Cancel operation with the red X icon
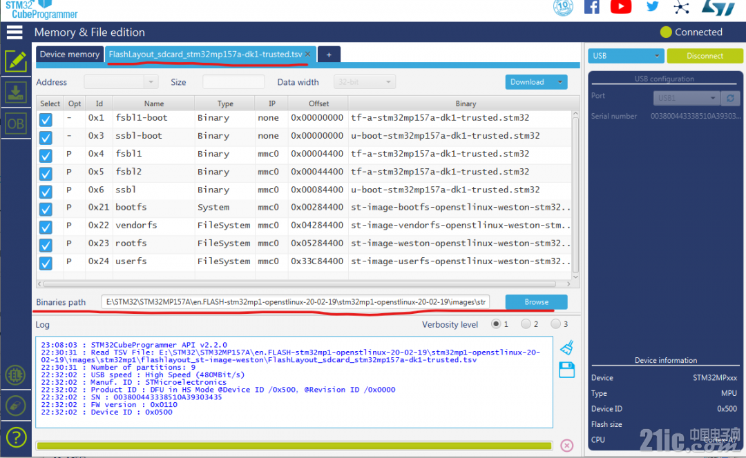Viewport: 746px width, 458px height. coord(566,445)
